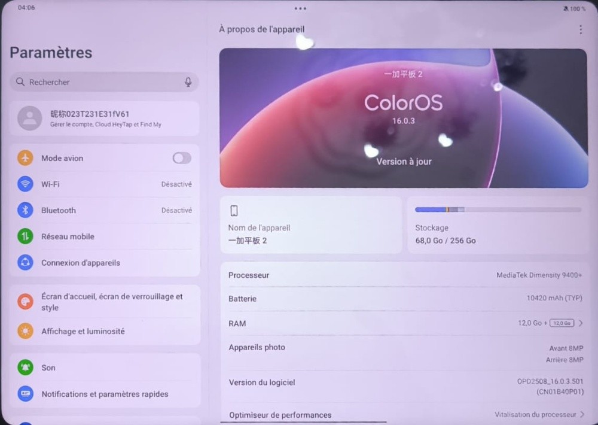Tap the Appareils photo row
Image resolution: width=598 pixels, height=425 pixels.
coord(405,353)
